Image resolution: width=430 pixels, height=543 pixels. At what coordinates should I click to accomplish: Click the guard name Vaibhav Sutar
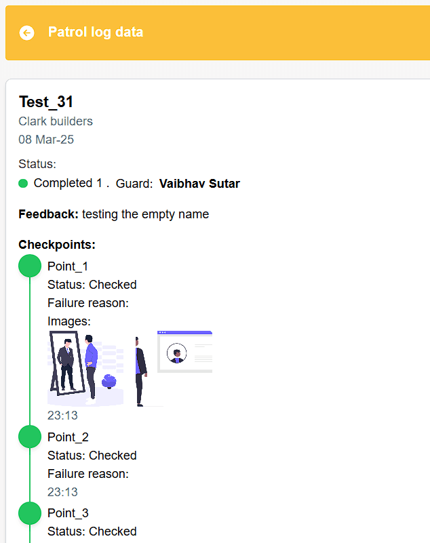click(x=199, y=183)
